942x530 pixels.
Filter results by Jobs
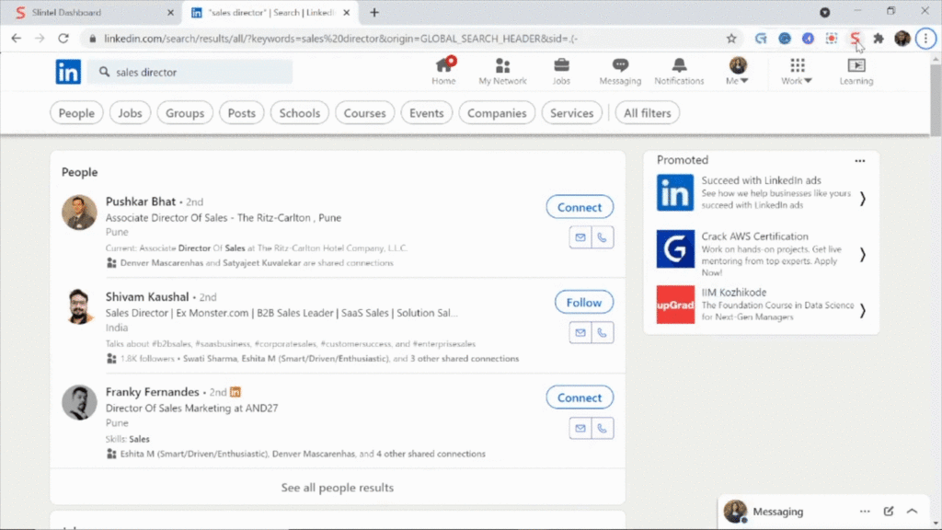click(x=130, y=113)
